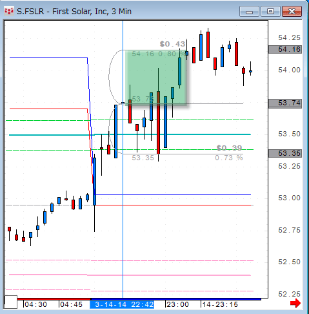Click the 52.75 price axis label
This screenshot has height=314, width=309.
(x=289, y=230)
